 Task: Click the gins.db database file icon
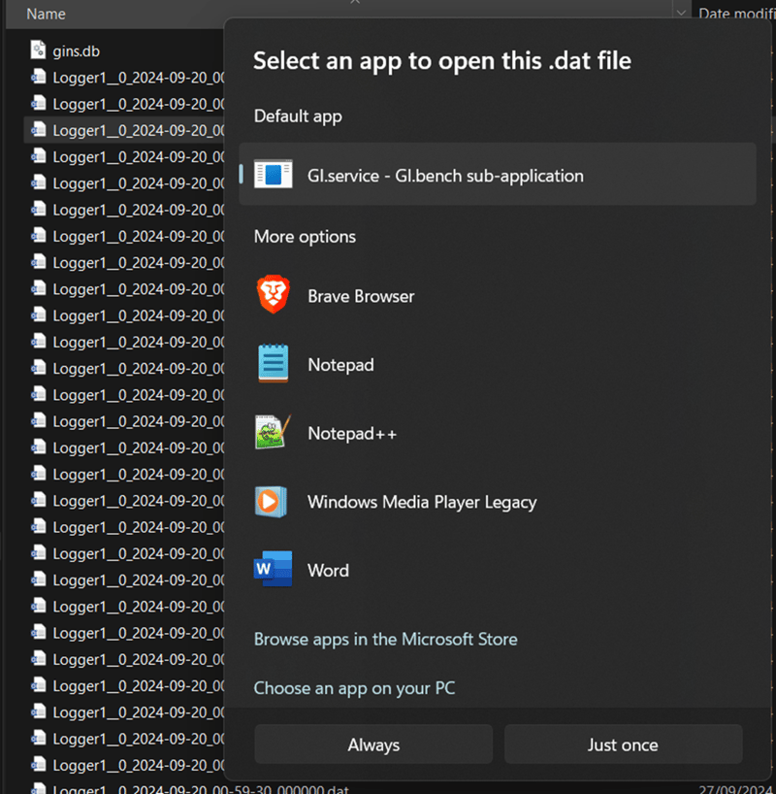37,50
